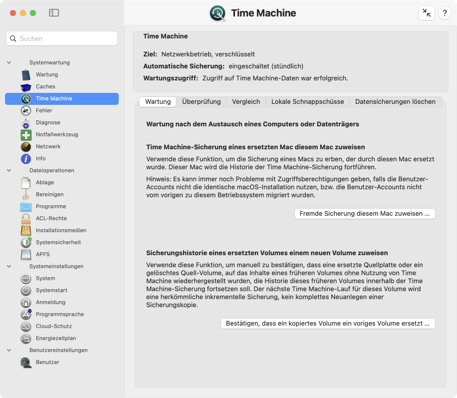This screenshot has height=398, width=457.
Task: Switch to the Vergleich tab
Action: pyautogui.click(x=246, y=102)
